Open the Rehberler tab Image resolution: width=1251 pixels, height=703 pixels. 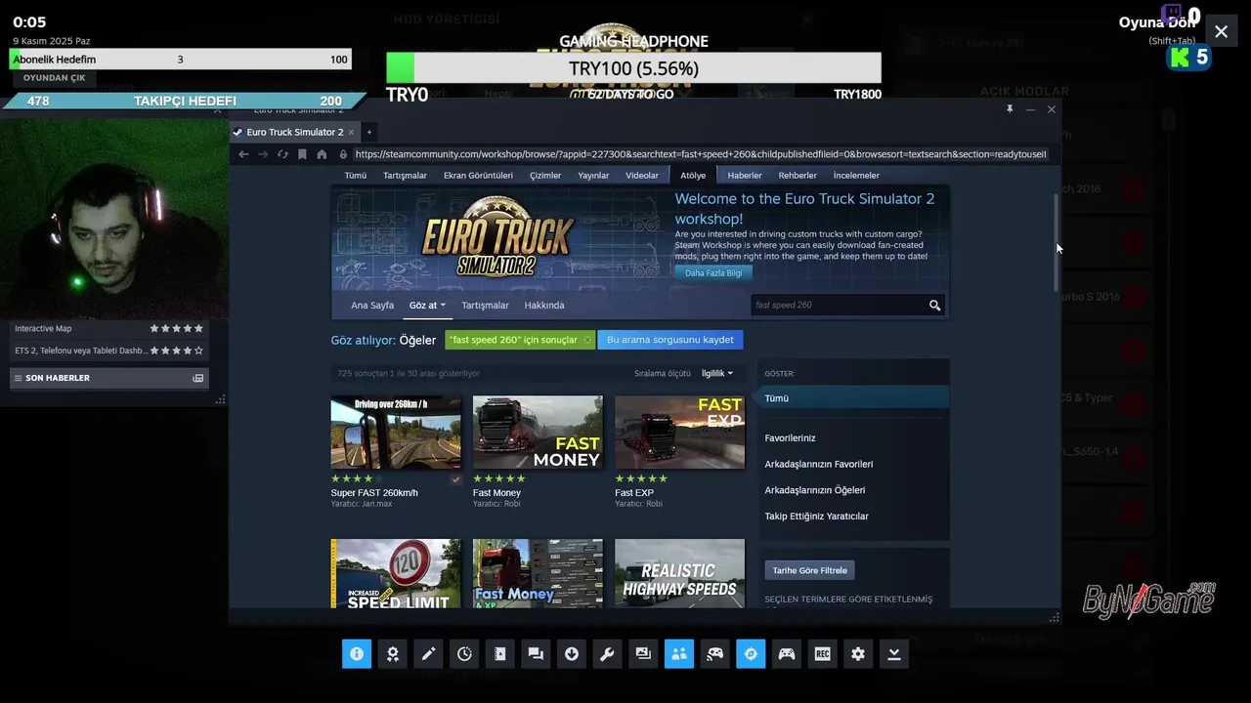point(798,176)
